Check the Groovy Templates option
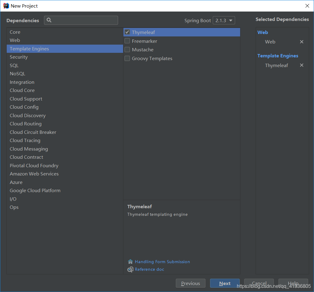The height and width of the screenshot is (292, 314). [x=127, y=58]
